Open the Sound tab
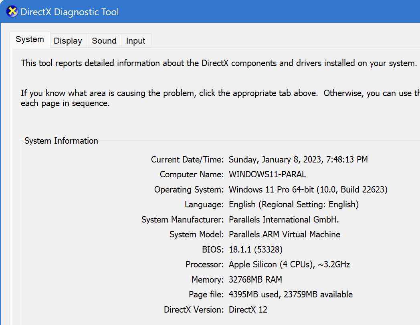 tap(104, 41)
